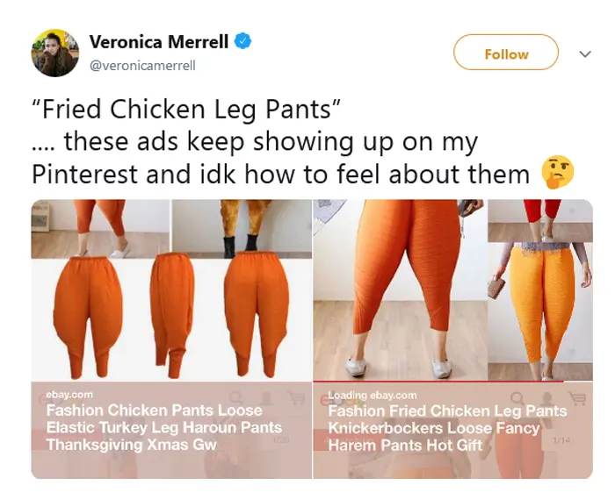
Task: Click the @veronicamerrell handle
Action: point(142,65)
